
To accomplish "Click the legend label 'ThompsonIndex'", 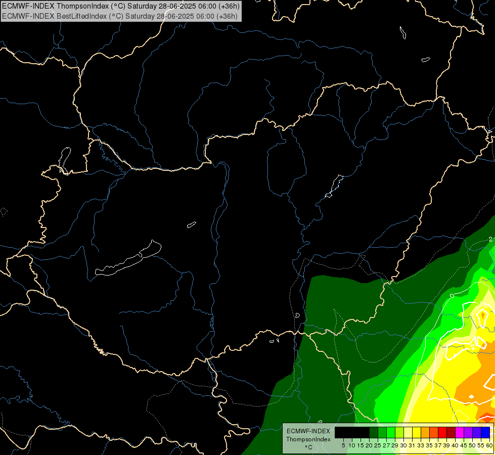I will (x=308, y=439).
